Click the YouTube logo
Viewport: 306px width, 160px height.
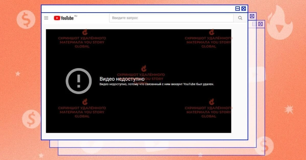click(x=64, y=18)
